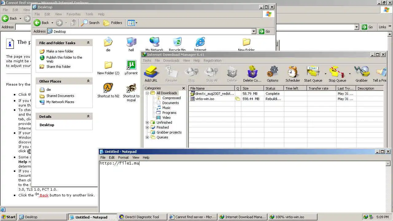Open Shared Documents in Other Places
Viewport: 393px width, 221px height.
tap(60, 96)
